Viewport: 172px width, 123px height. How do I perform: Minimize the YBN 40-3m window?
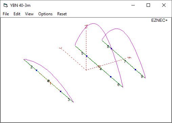(133, 5)
